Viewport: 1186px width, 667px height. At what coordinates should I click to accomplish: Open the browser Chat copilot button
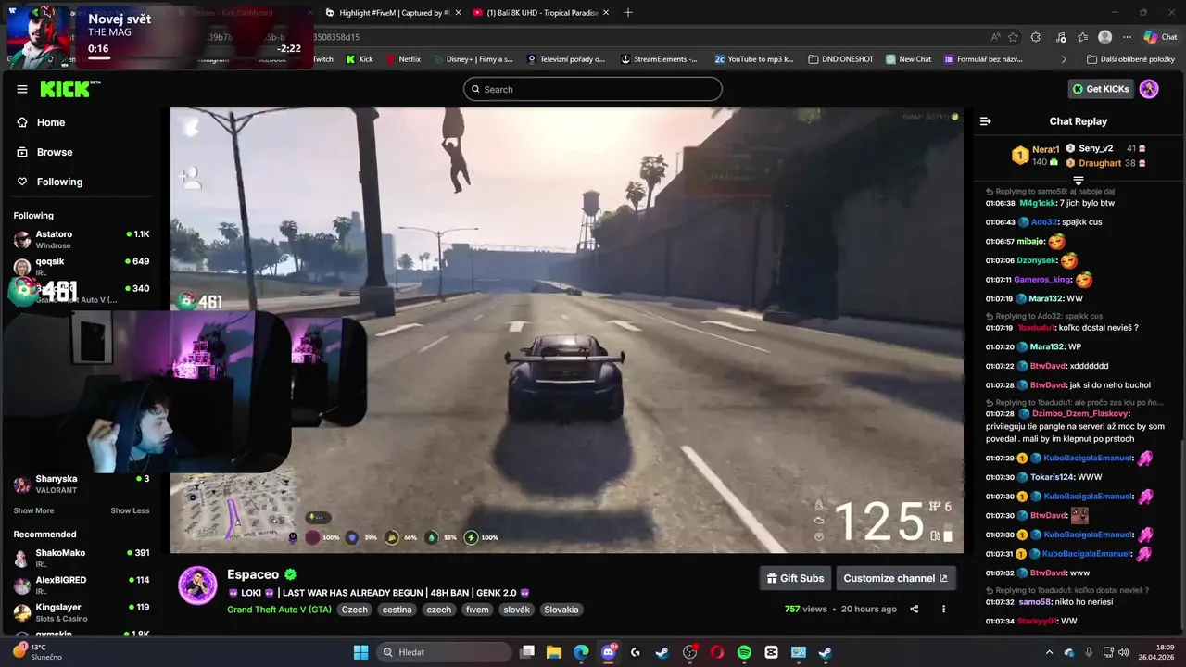point(1160,37)
